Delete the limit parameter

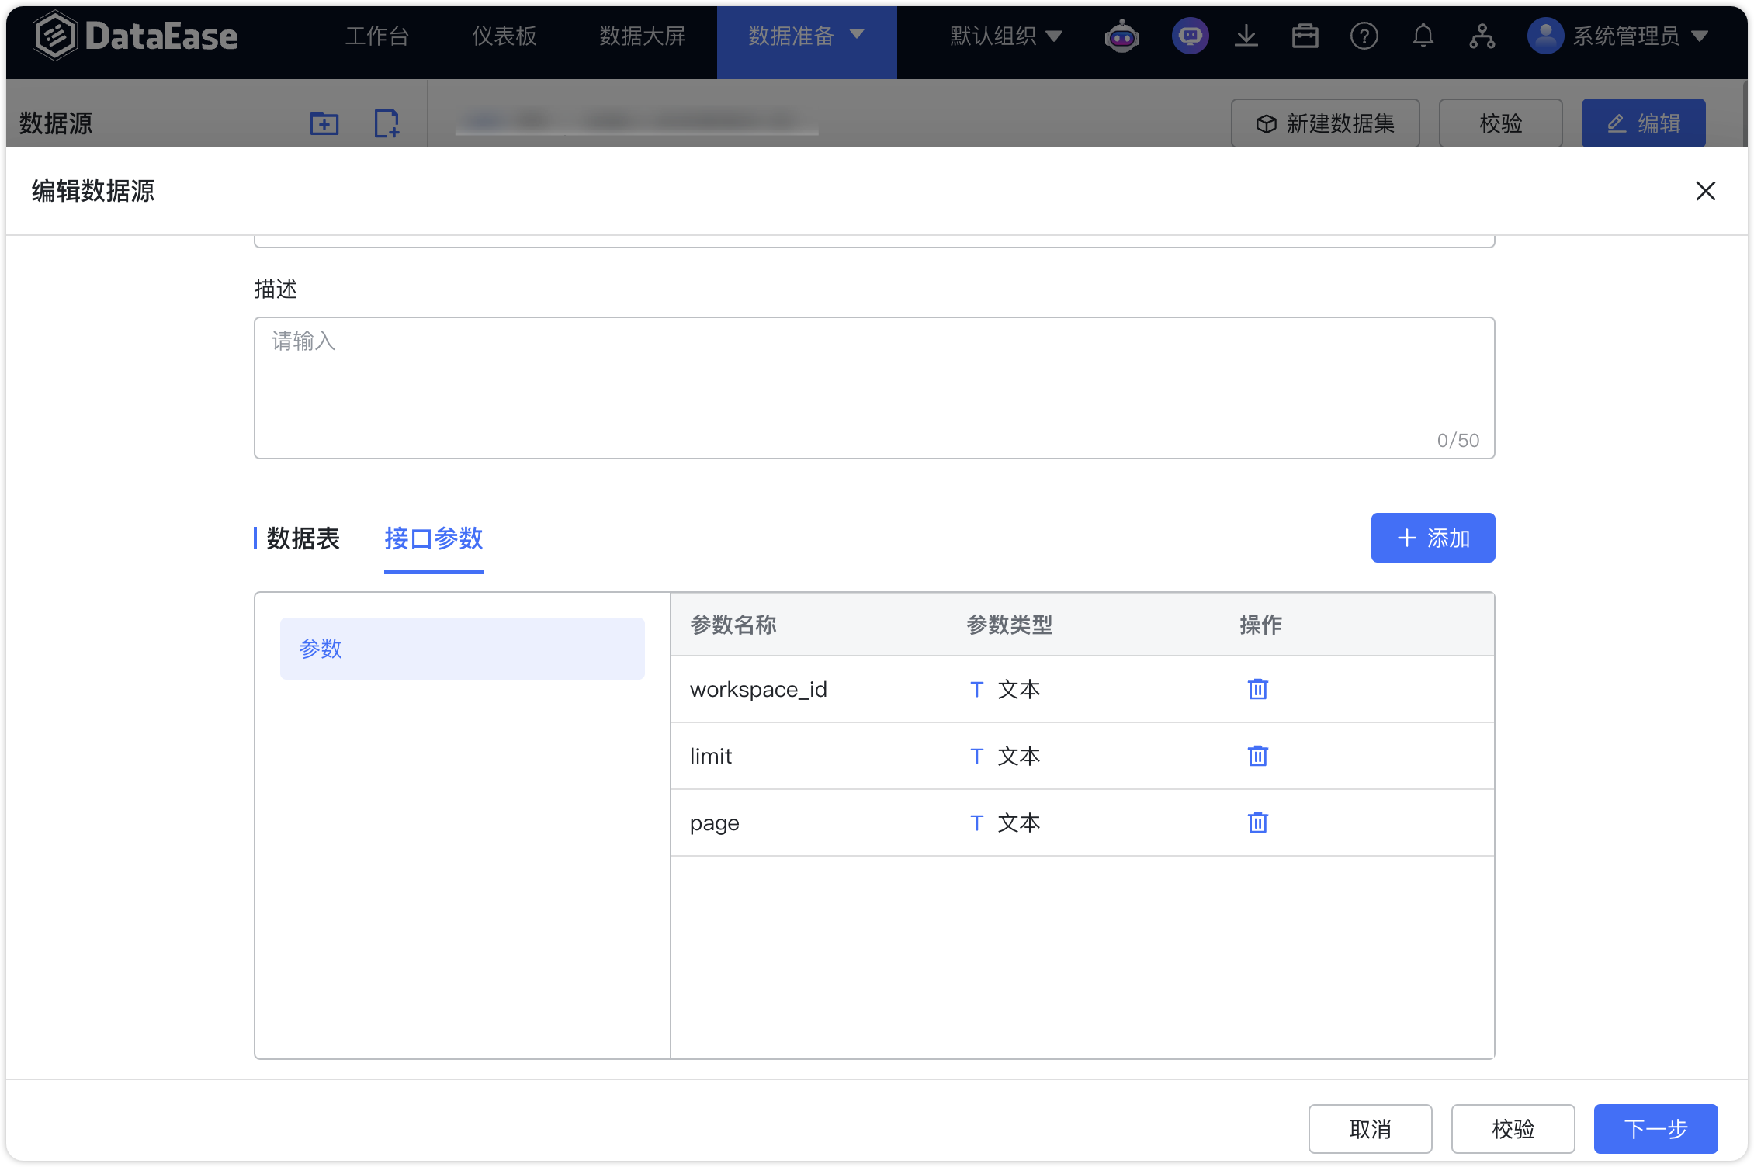(1256, 756)
